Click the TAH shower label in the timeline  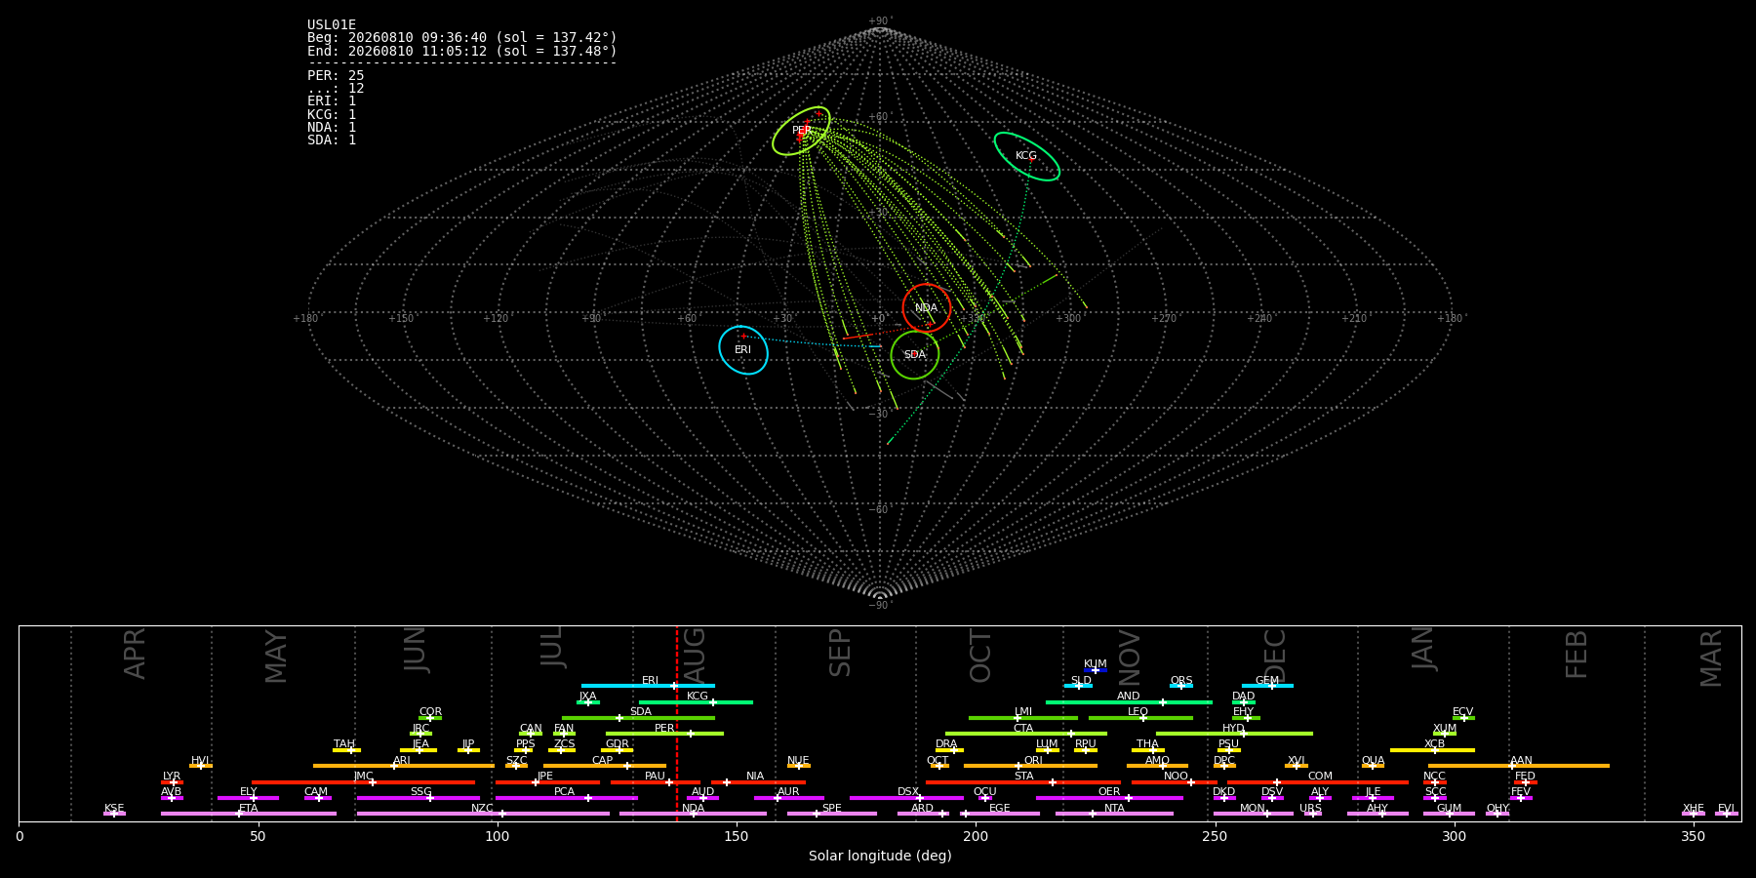pos(344,744)
